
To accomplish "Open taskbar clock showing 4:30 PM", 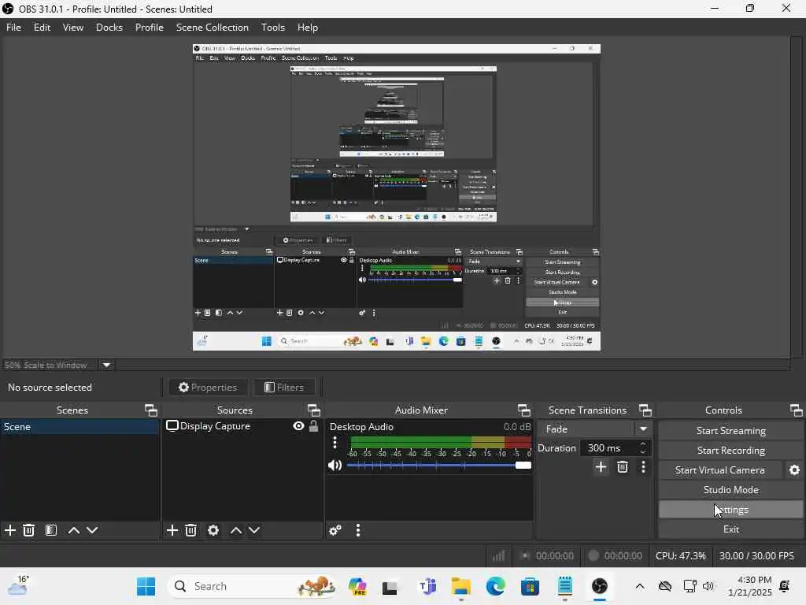I will [x=750, y=586].
